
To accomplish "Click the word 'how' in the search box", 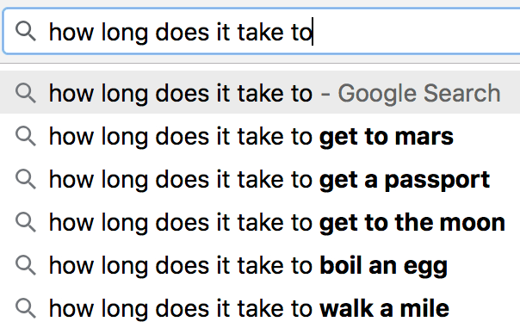I will (x=71, y=32).
